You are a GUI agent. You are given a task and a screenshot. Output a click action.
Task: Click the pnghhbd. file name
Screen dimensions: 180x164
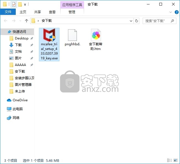(x=72, y=44)
